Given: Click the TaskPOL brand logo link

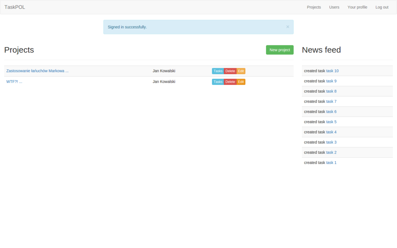Looking at the screenshot, I should coord(15,7).
